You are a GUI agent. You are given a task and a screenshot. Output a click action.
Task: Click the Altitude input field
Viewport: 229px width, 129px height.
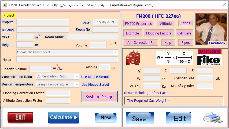tap(104, 67)
